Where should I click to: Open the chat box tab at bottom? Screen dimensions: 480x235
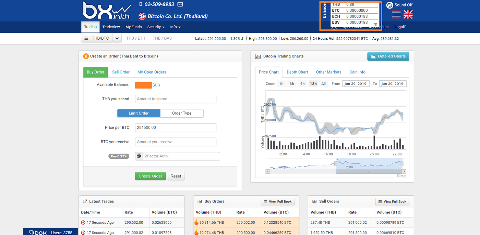coord(51,232)
